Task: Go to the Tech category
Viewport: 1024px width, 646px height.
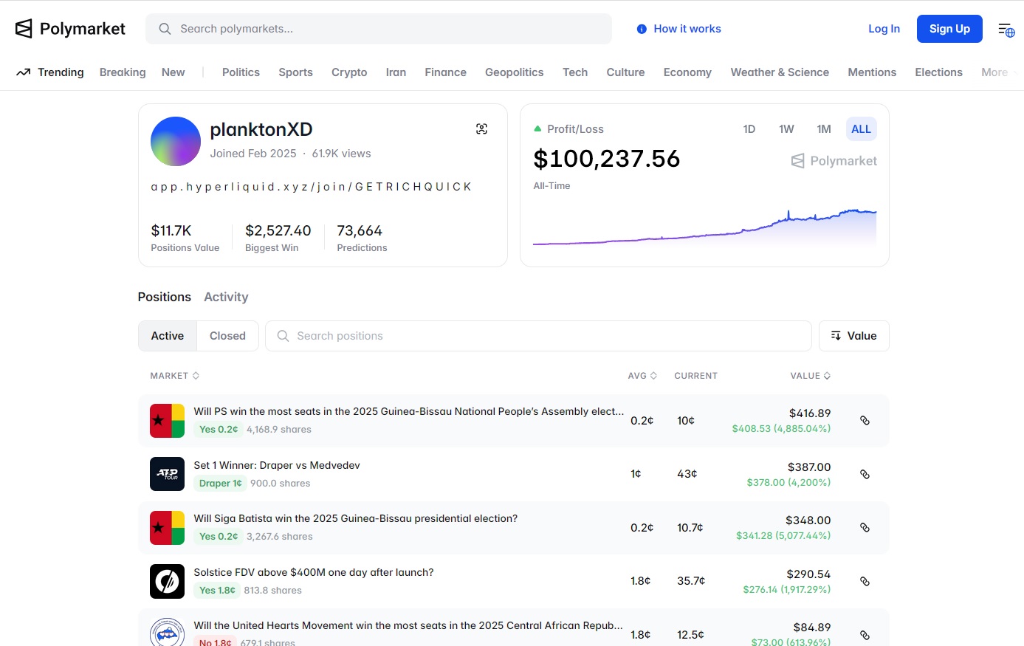Action: point(575,72)
